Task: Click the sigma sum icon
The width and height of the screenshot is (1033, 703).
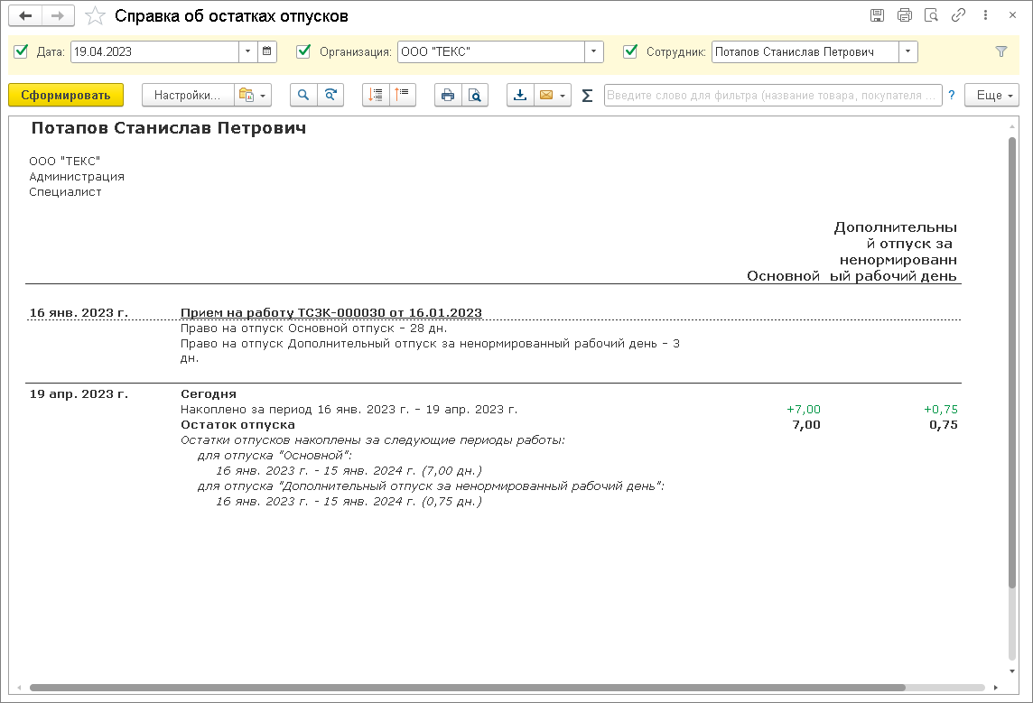Action: [587, 96]
